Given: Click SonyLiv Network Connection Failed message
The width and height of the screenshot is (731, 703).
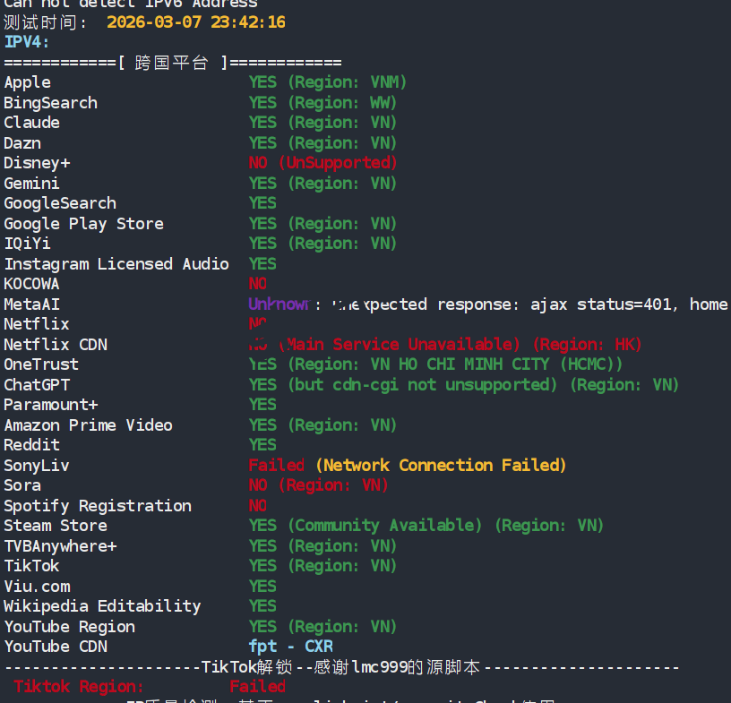Looking at the screenshot, I should click(442, 466).
